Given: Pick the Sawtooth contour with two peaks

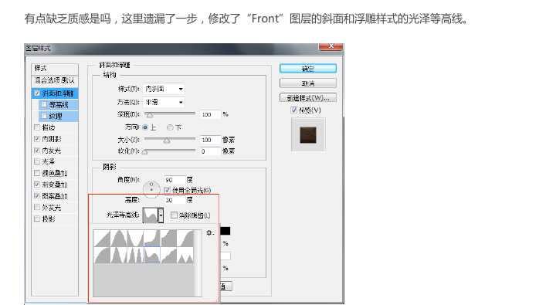Looking at the screenshot, I should (x=185, y=256).
